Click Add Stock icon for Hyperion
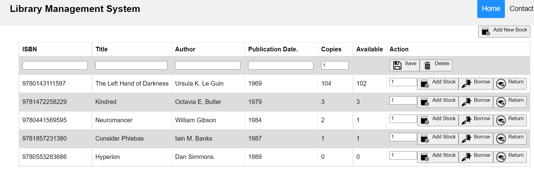This screenshot has height=195, width=534. coord(425,157)
